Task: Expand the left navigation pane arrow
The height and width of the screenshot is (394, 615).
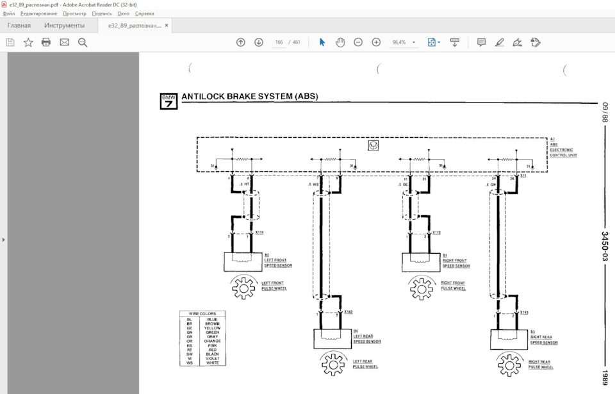Action: pos(4,240)
